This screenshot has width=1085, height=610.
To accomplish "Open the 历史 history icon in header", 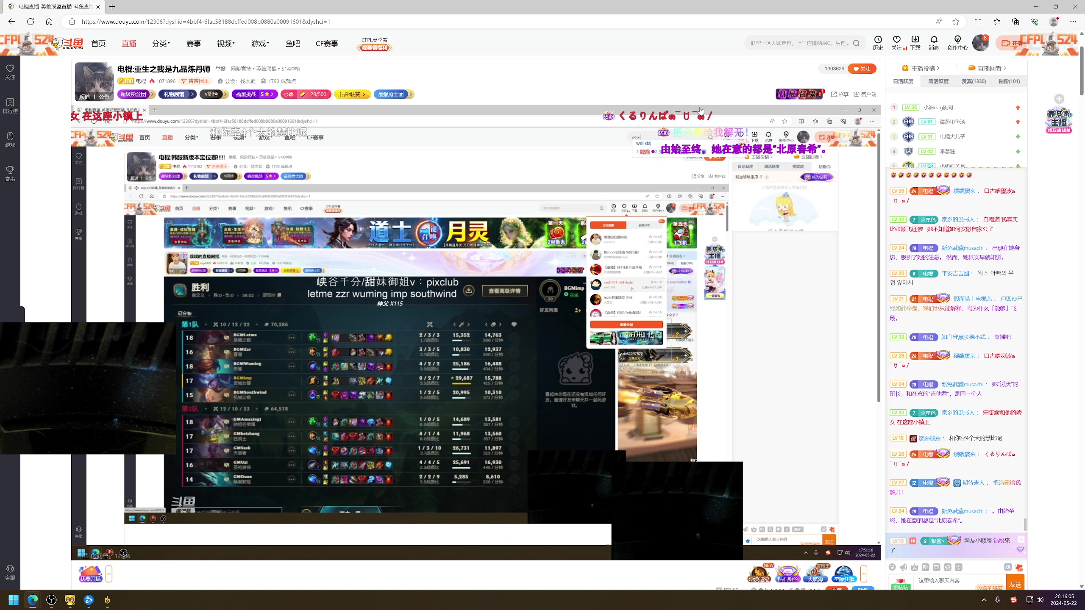I will (x=878, y=42).
